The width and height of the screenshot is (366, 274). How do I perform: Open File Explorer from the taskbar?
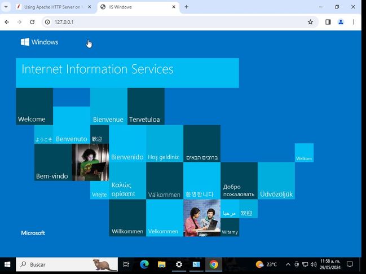tap(161, 264)
